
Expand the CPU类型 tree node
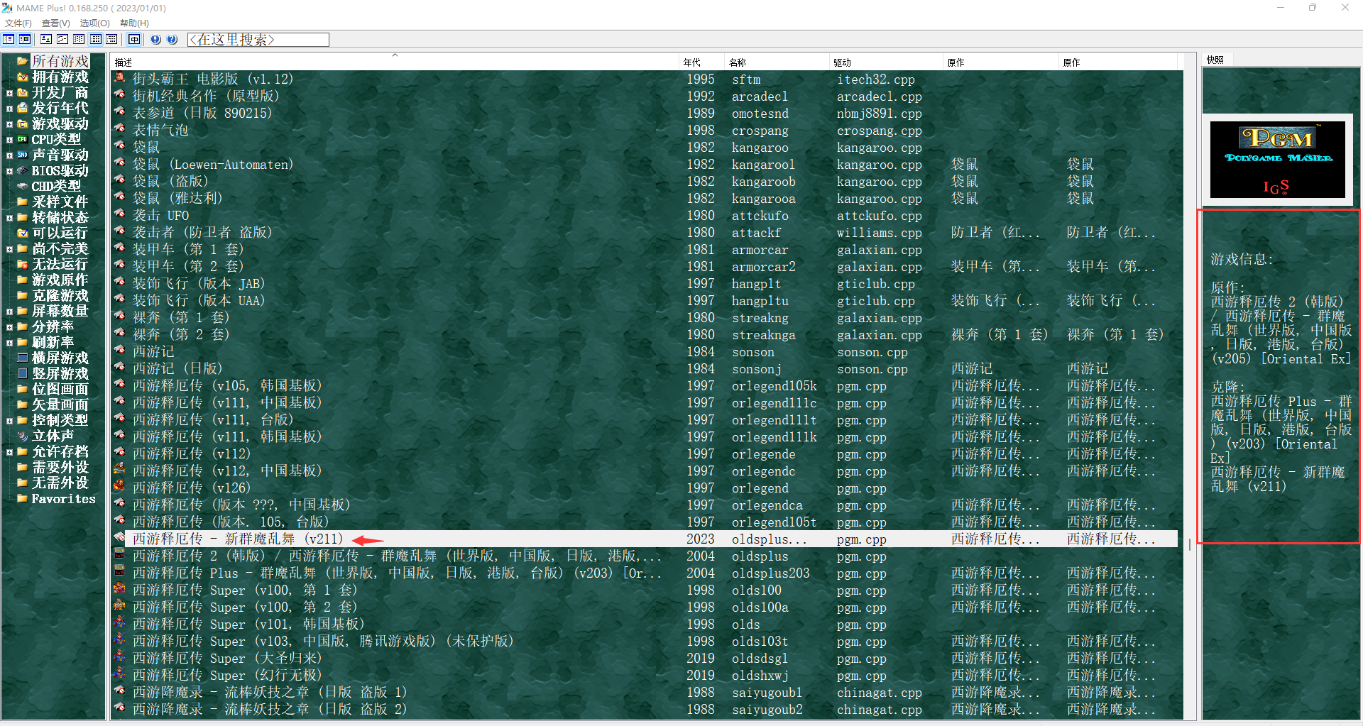pyautogui.click(x=9, y=140)
